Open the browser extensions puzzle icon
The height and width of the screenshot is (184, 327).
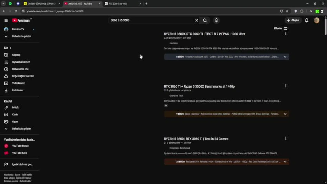302,11
